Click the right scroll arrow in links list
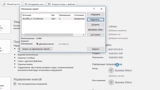160x90 pixels. pos(83,35)
